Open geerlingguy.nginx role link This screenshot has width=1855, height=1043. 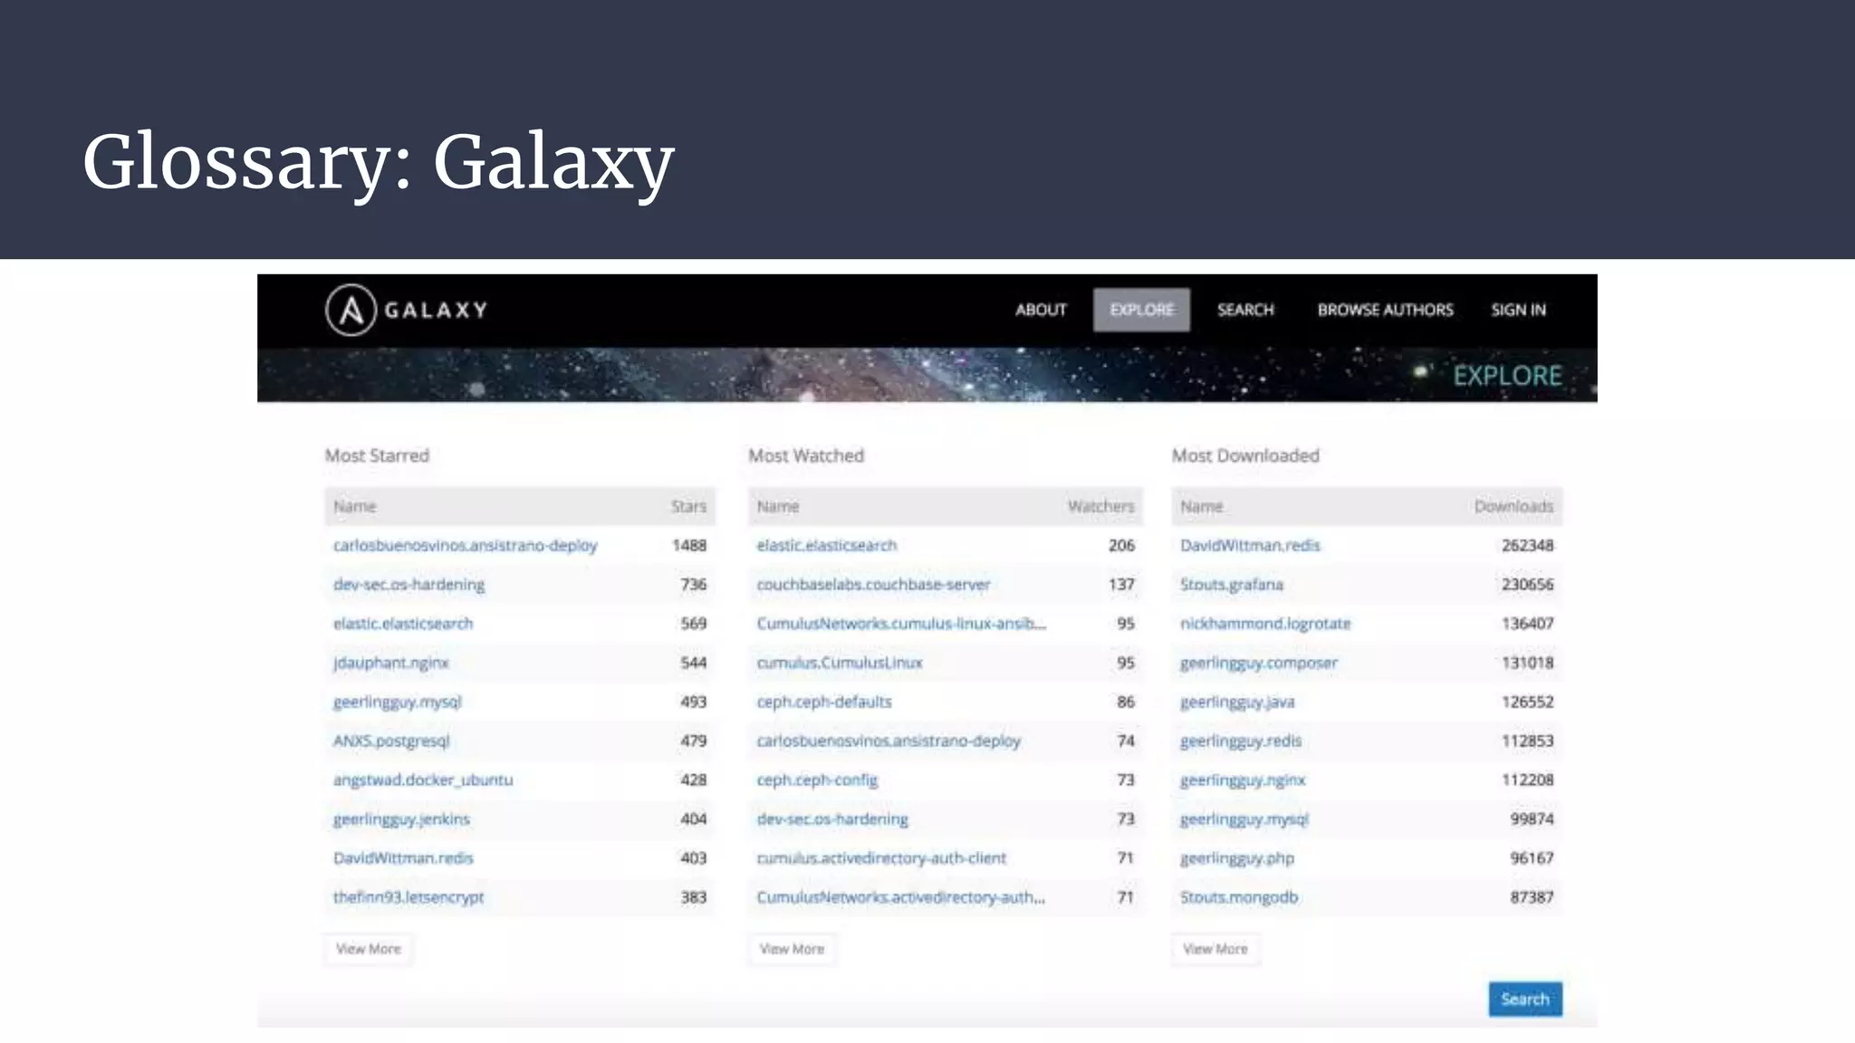coord(1242,780)
